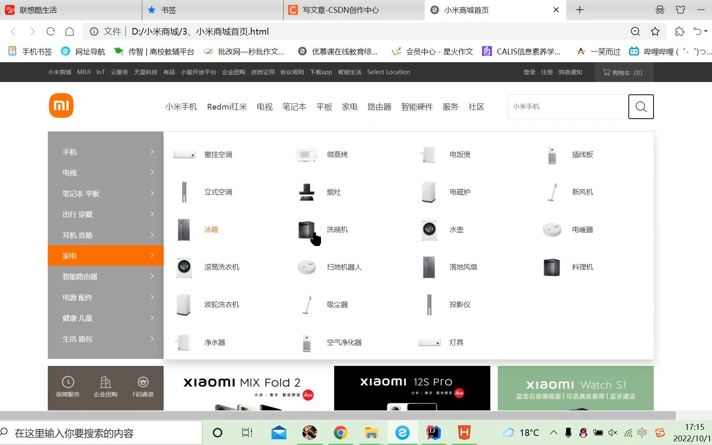Click the 登录 link
712x445 pixels.
[x=529, y=72]
